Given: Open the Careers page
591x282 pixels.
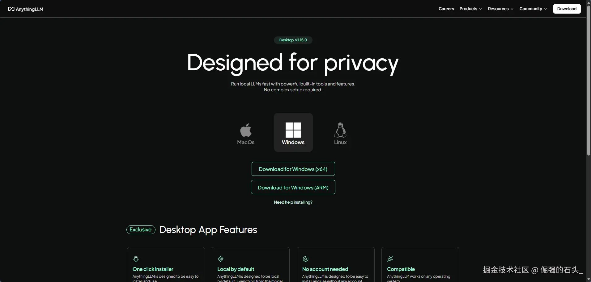Looking at the screenshot, I should 446,9.
